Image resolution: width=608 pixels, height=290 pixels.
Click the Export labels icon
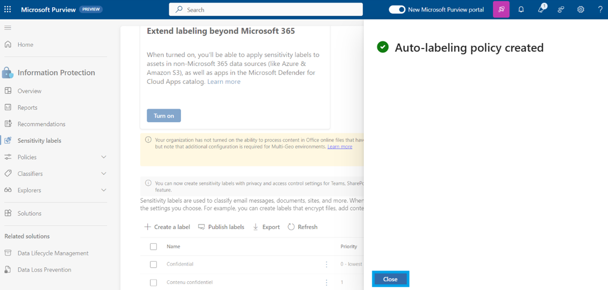coord(256,227)
